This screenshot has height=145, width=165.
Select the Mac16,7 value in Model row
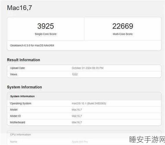pyautogui.click(x=77, y=110)
